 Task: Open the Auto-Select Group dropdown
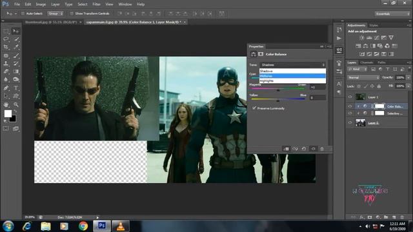pos(55,14)
